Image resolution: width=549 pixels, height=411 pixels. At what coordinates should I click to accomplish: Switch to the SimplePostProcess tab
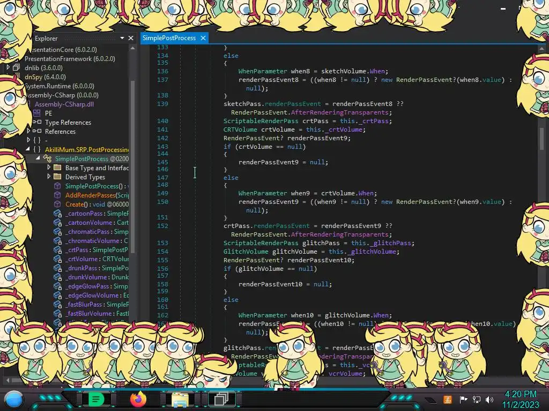pyautogui.click(x=169, y=38)
